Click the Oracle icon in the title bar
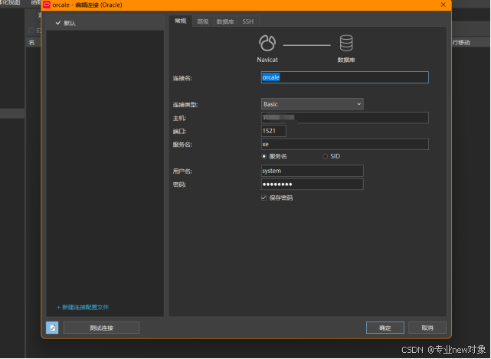 tap(47, 5)
